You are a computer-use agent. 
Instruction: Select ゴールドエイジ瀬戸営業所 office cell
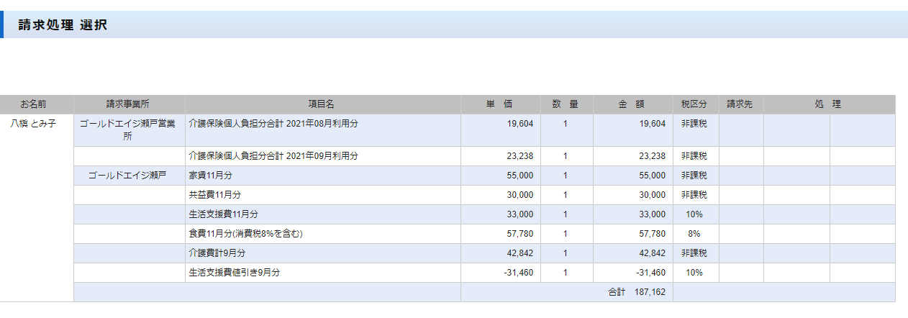tap(128, 130)
